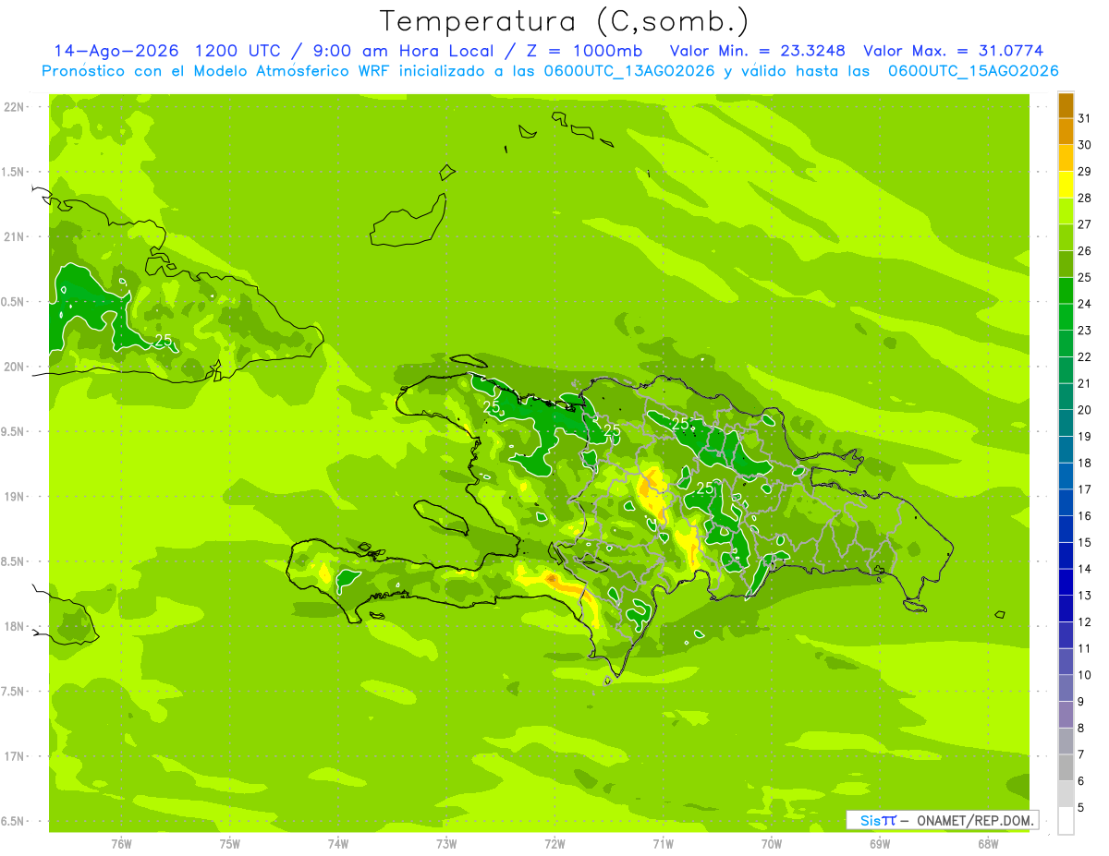Click the blue legend swatch between 16 and 17
This screenshot has width=1109, height=856.
1066,503
